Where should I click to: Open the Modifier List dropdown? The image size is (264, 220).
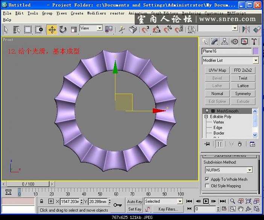[x=255, y=61]
